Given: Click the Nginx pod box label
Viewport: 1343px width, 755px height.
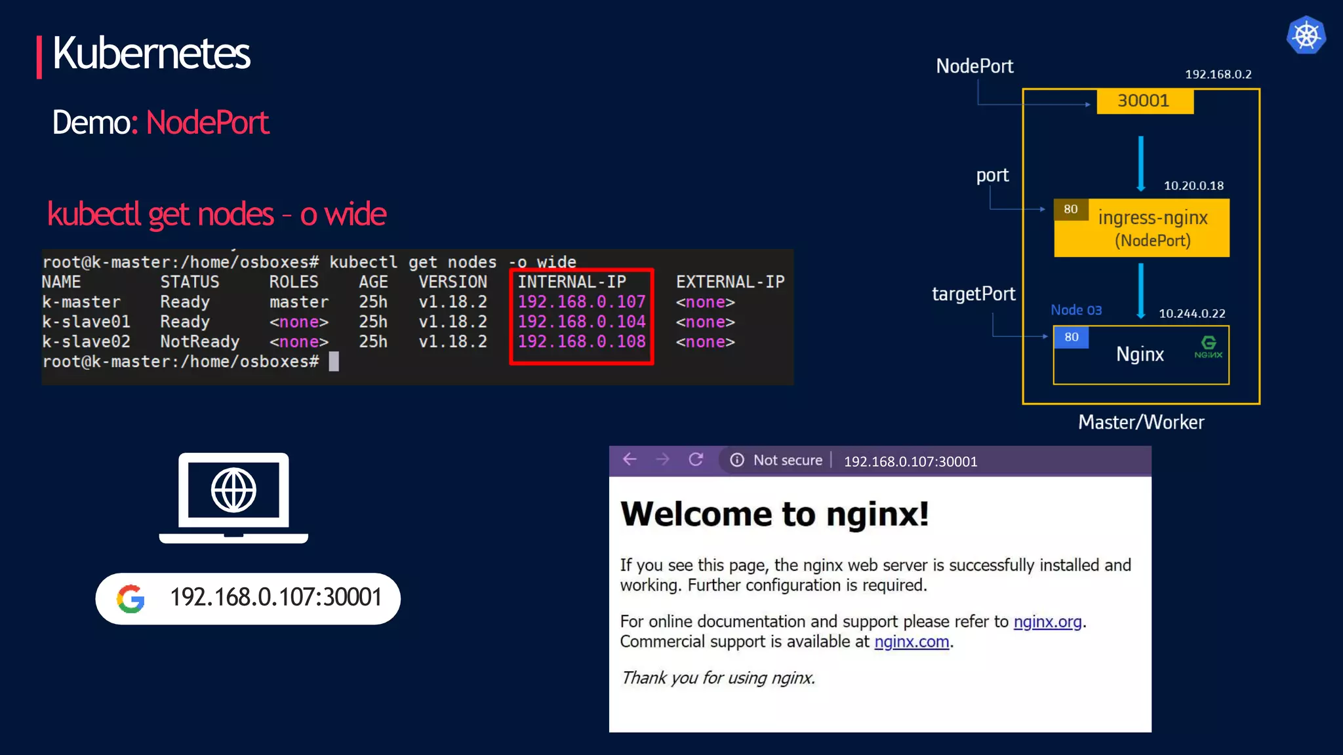Looking at the screenshot, I should point(1140,355).
